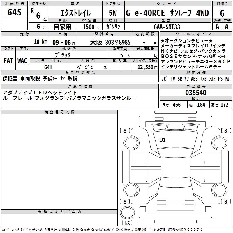The image size is (233, 233).
Task: Click 事務局よりご案内 header
Action: [59, 212]
